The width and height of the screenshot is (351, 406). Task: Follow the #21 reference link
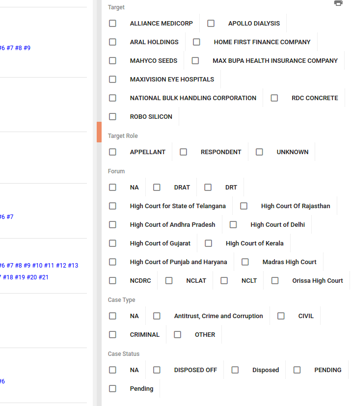pos(44,277)
